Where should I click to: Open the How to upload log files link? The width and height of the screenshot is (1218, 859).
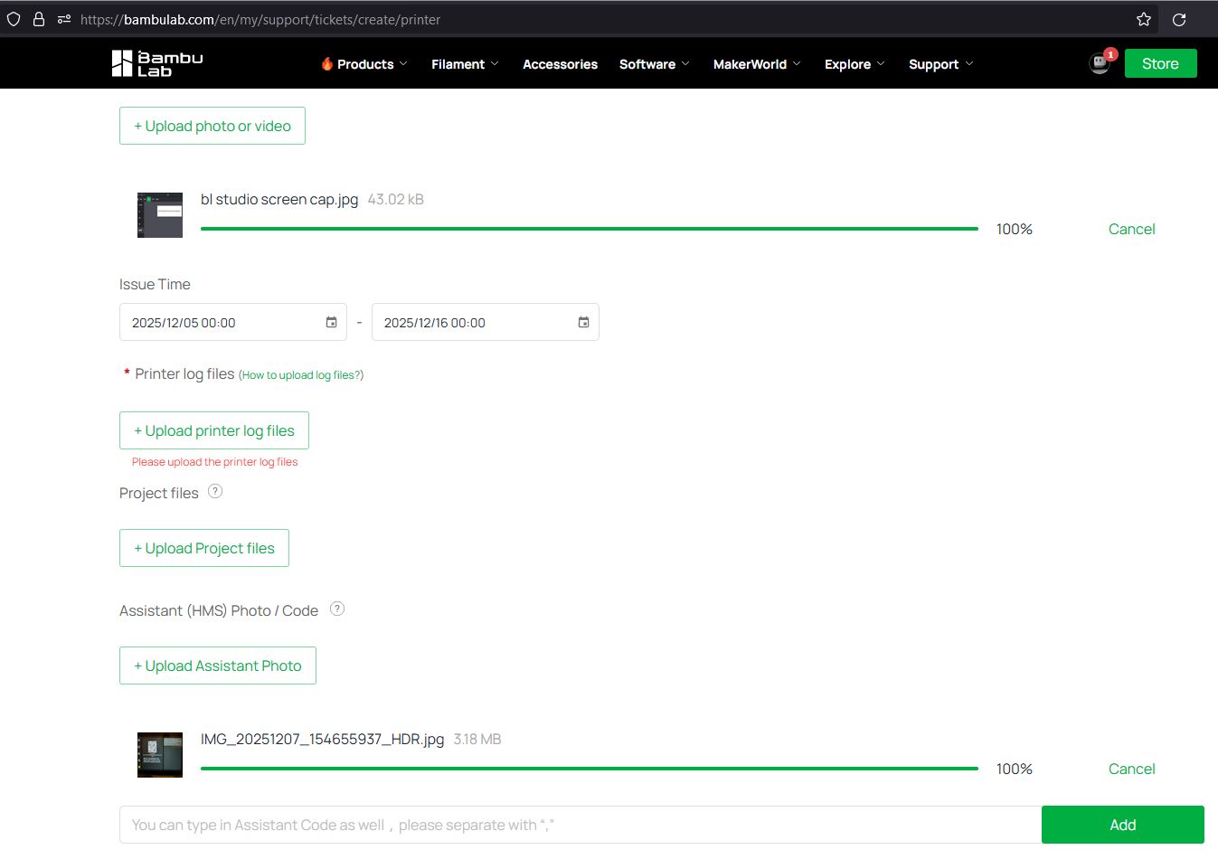tap(301, 375)
